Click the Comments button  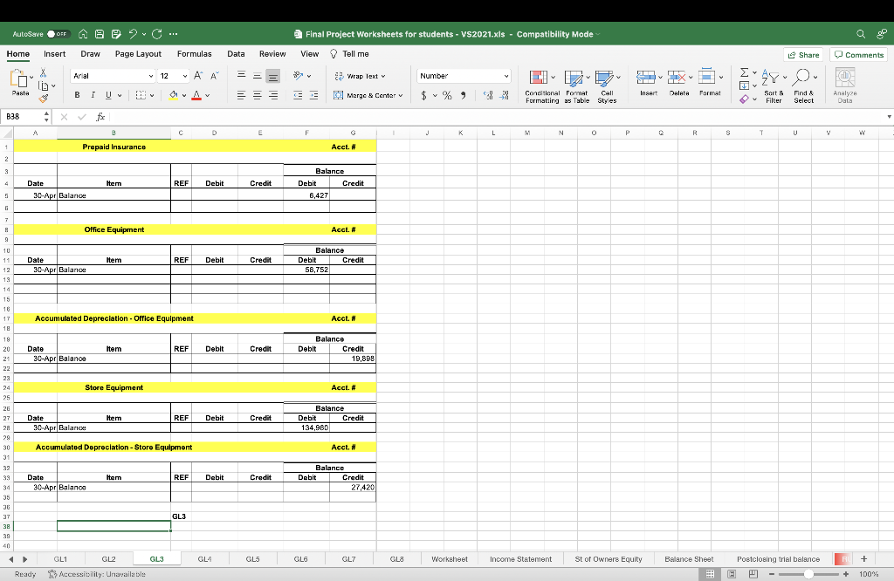(859, 55)
